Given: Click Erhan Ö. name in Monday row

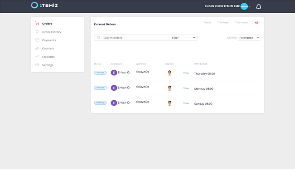Looking at the screenshot, I should click(124, 88).
